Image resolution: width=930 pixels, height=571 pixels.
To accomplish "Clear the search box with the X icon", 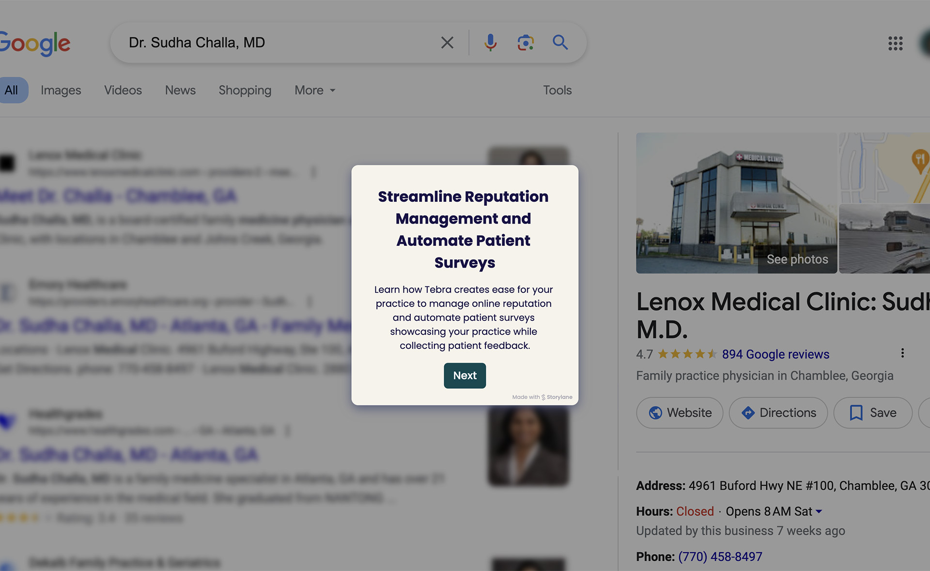I will tap(447, 43).
